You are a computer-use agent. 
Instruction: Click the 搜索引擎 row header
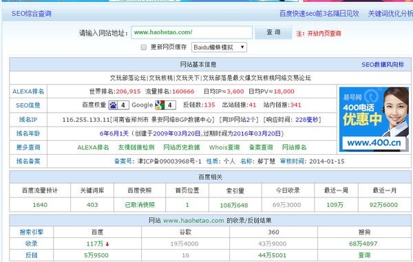32,232
